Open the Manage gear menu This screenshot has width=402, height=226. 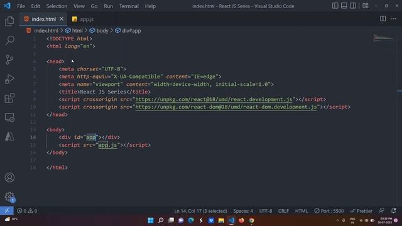[x=9, y=196]
